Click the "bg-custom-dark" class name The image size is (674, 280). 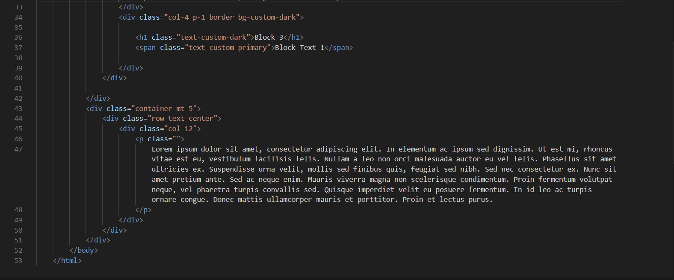point(267,17)
